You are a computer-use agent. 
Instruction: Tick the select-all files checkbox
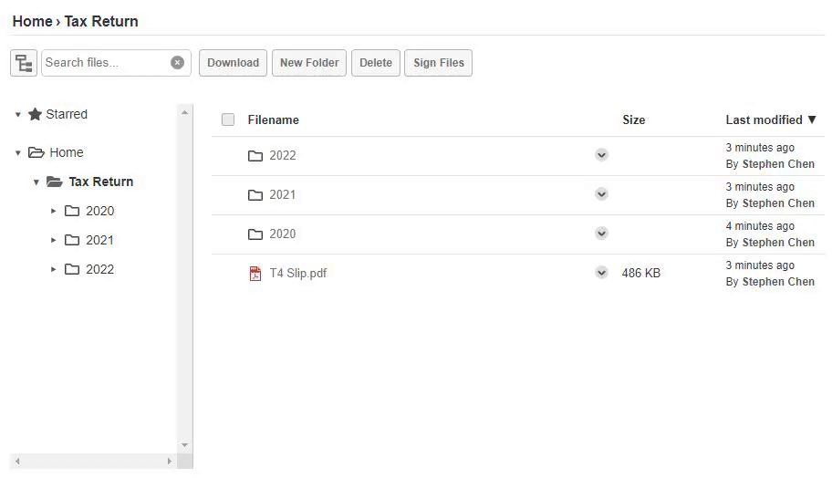(x=228, y=119)
